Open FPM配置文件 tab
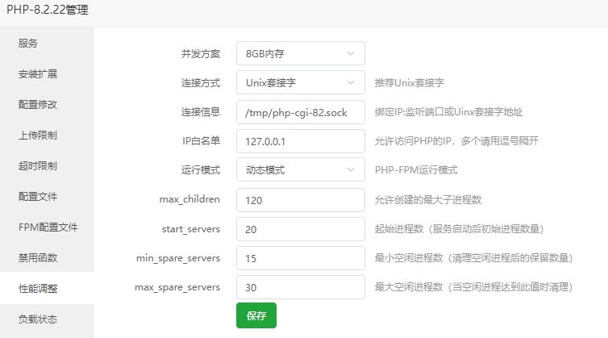The image size is (608, 338). [x=47, y=227]
